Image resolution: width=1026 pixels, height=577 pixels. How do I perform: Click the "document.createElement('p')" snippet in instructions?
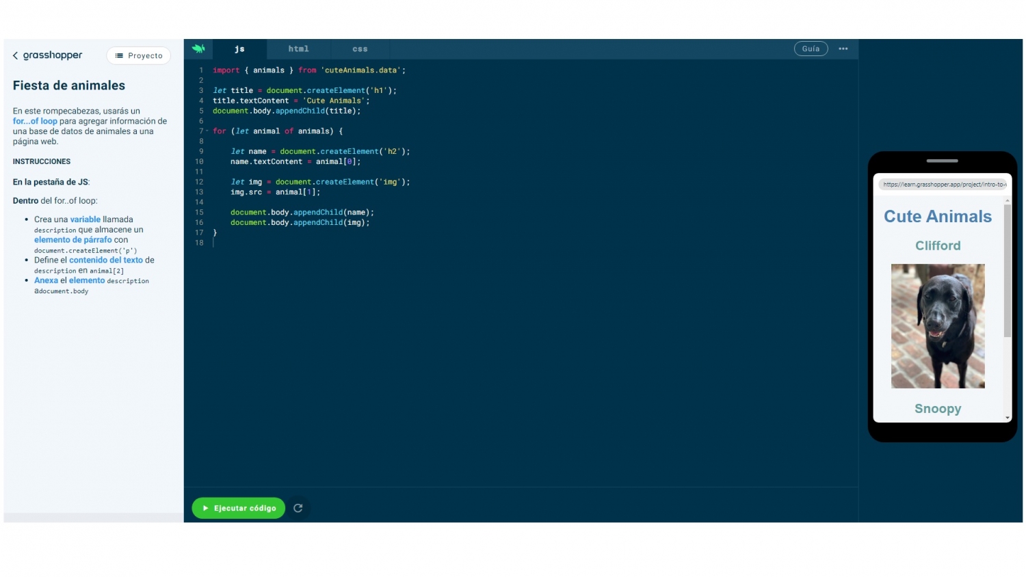pyautogui.click(x=85, y=251)
